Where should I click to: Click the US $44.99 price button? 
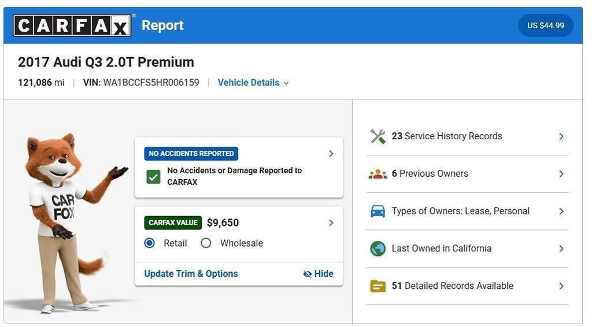coord(546,25)
